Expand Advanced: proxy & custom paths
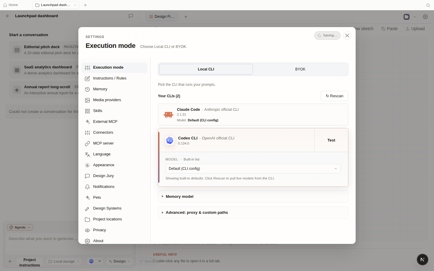Screen dimensions: 434x271 [x=253, y=213]
